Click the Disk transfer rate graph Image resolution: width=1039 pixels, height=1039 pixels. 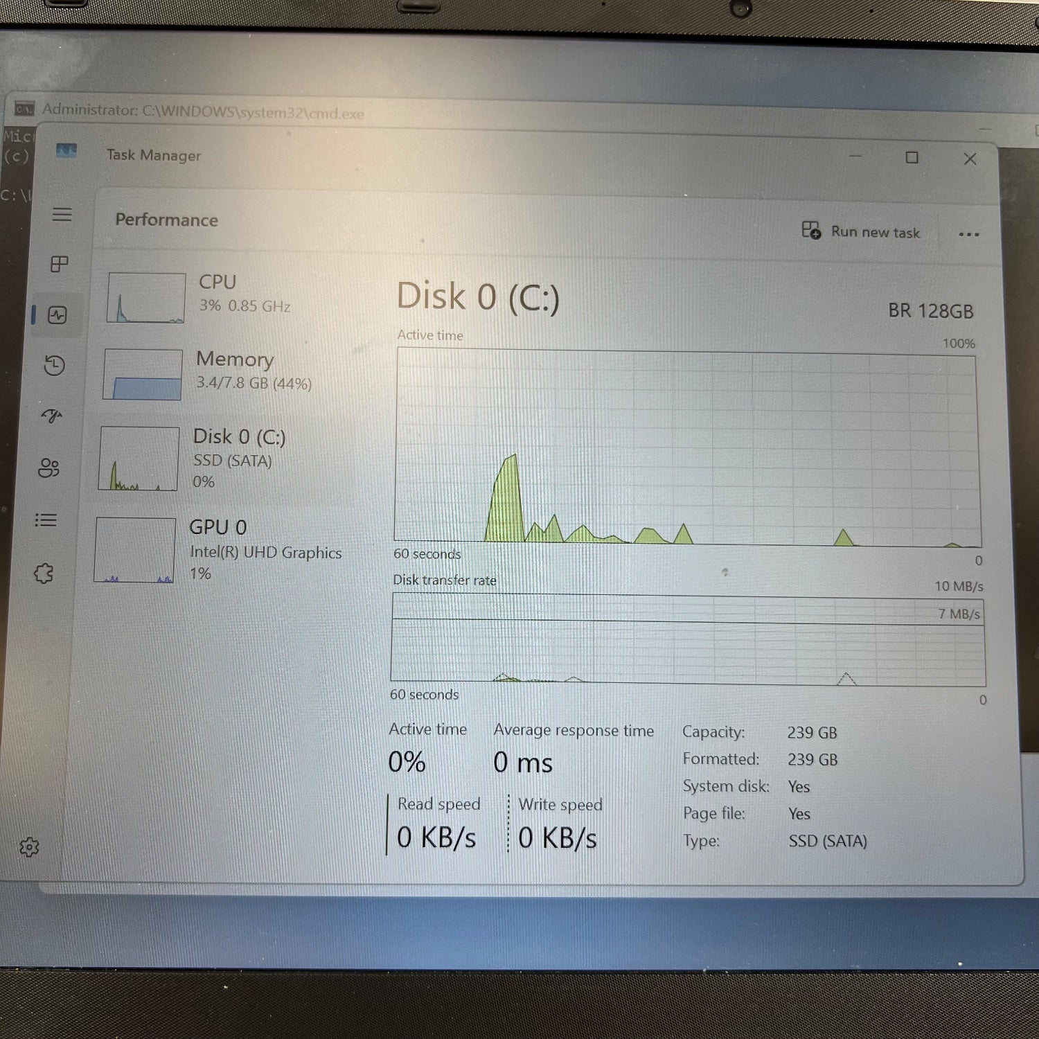click(x=687, y=640)
